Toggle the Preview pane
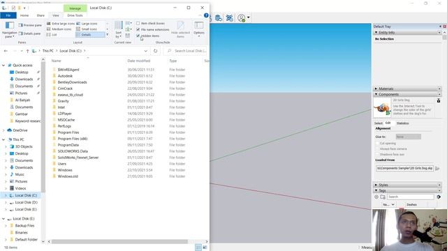The image size is (447, 251). click(x=30, y=25)
